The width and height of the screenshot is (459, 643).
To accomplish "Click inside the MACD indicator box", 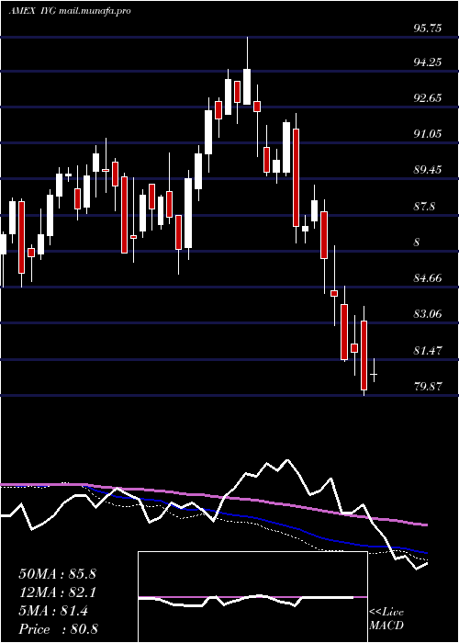I will pos(252,597).
